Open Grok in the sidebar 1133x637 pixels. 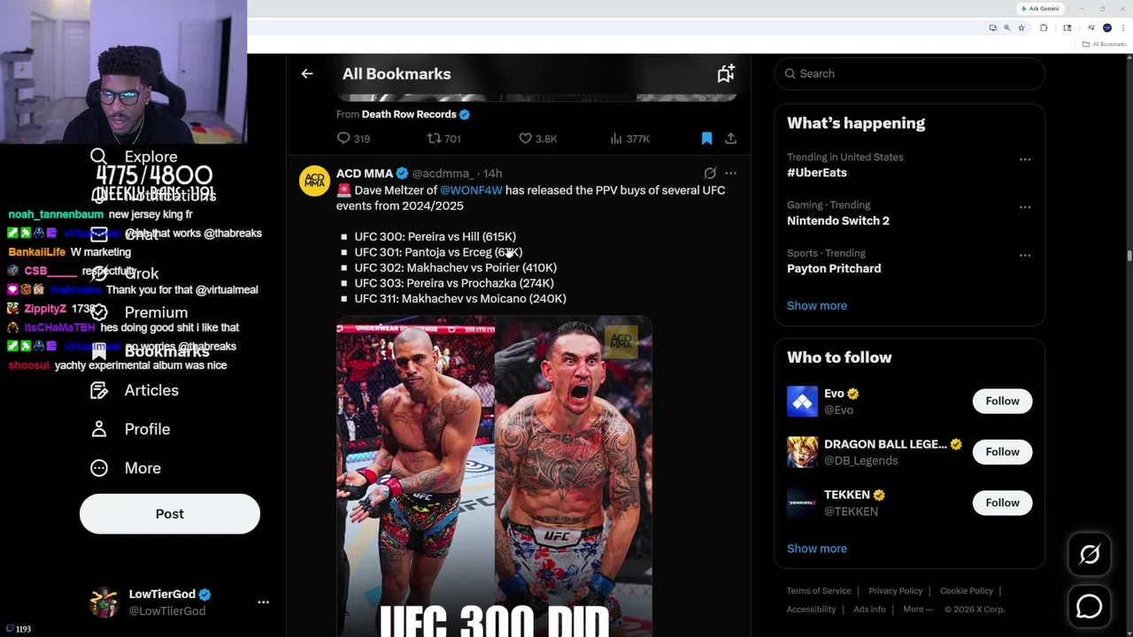point(125,273)
